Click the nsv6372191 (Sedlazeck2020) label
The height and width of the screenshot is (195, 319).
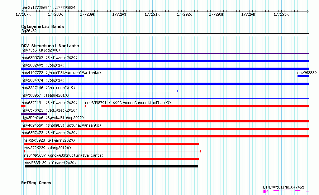(49, 103)
